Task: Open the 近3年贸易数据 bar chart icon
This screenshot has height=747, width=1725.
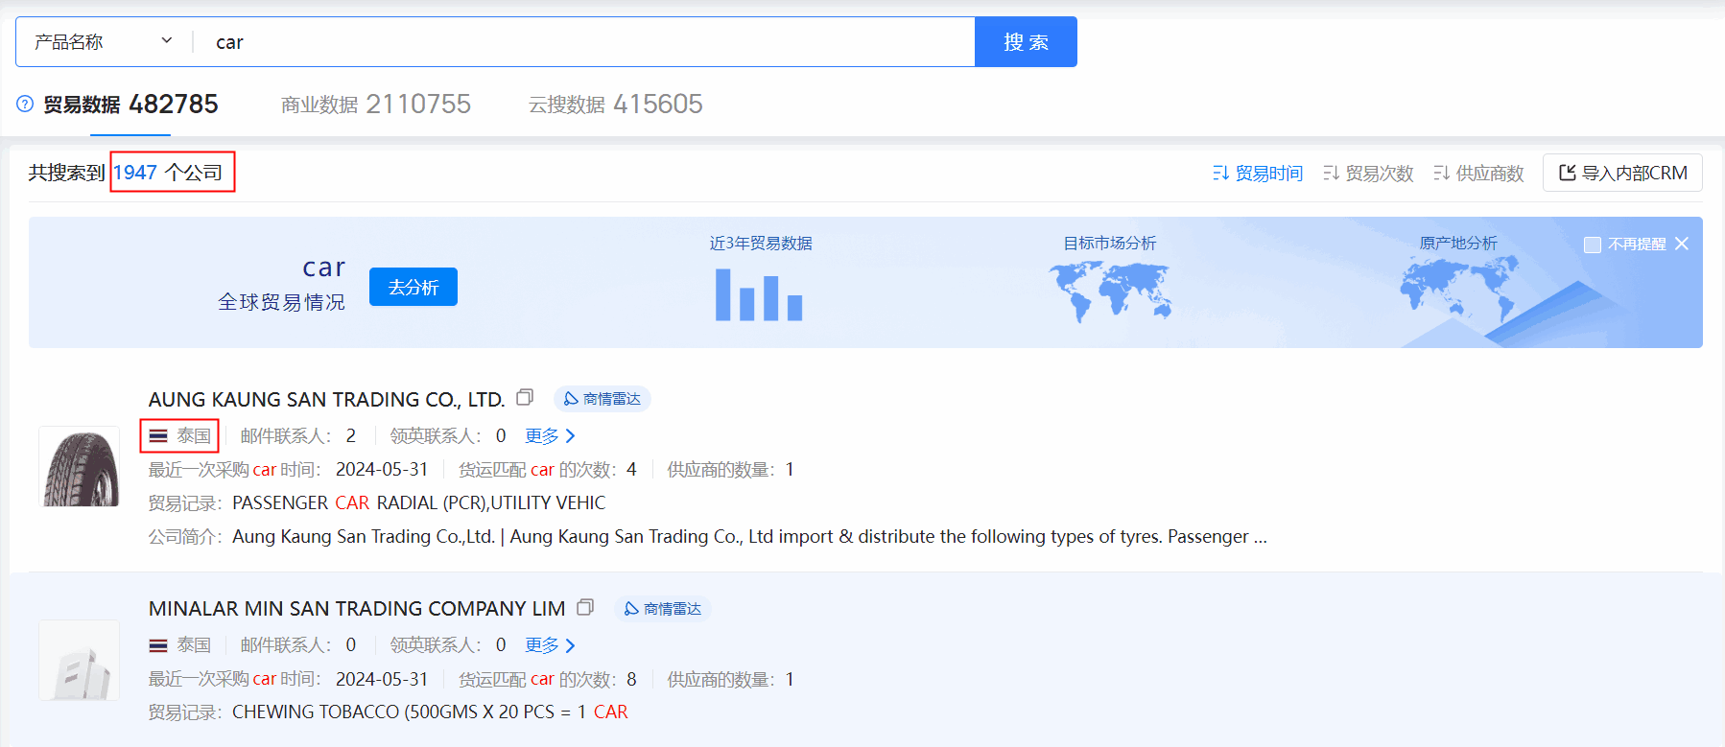Action: click(x=759, y=294)
